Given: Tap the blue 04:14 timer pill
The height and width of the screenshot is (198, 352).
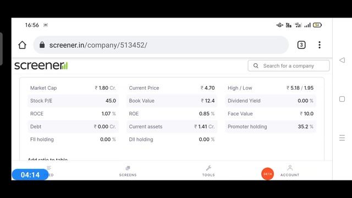Looking at the screenshot, I should click(x=30, y=175).
